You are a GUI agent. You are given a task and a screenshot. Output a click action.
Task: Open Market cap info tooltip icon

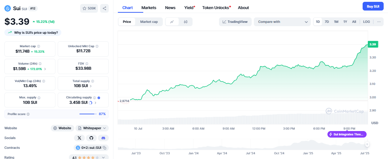coord(38,46)
